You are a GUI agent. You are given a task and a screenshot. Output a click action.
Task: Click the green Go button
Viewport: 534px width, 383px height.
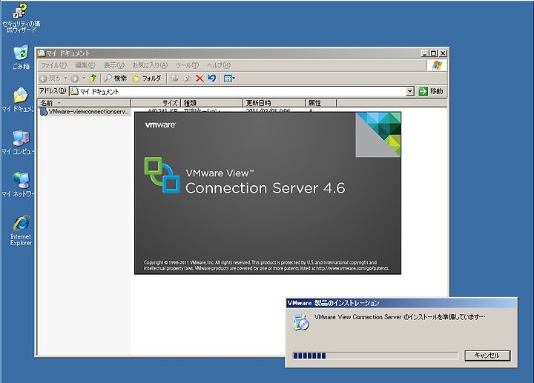tap(431, 91)
